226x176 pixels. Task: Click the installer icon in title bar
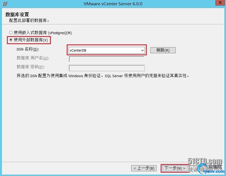5,4
